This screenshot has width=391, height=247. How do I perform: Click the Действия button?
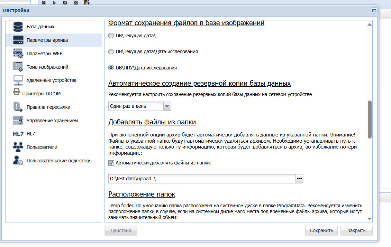121,230
